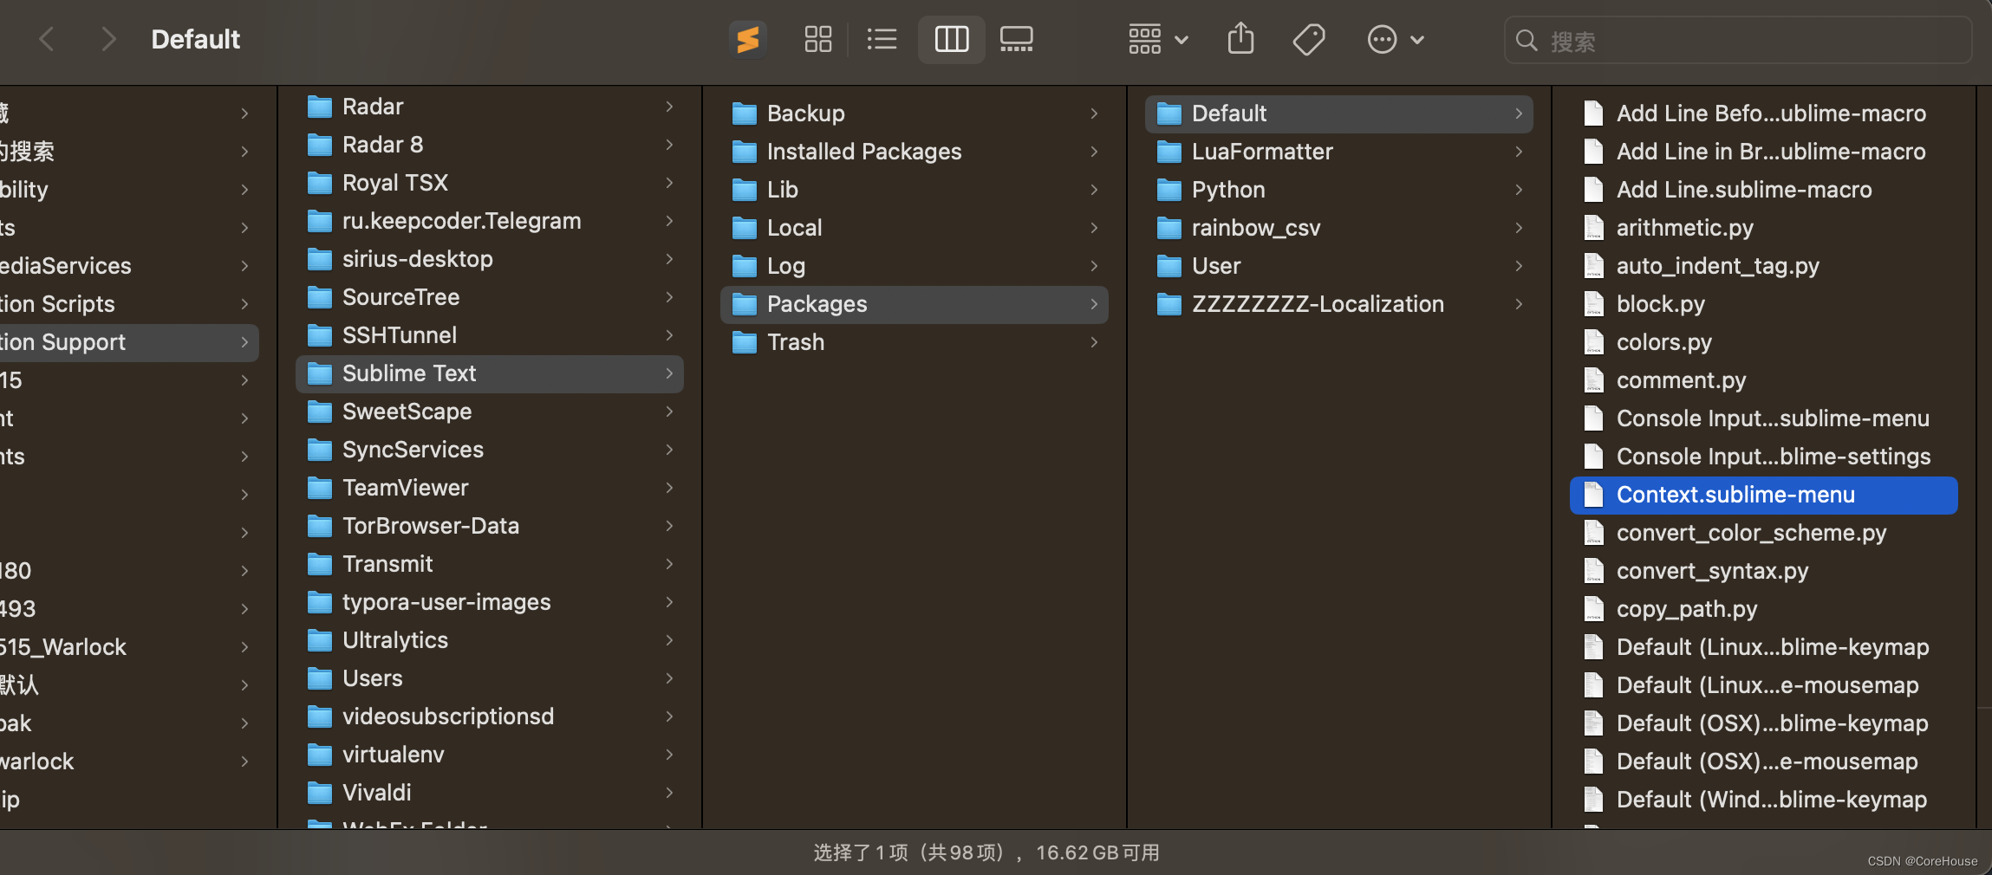
Task: Navigate forward with the forward arrow
Action: tap(108, 39)
